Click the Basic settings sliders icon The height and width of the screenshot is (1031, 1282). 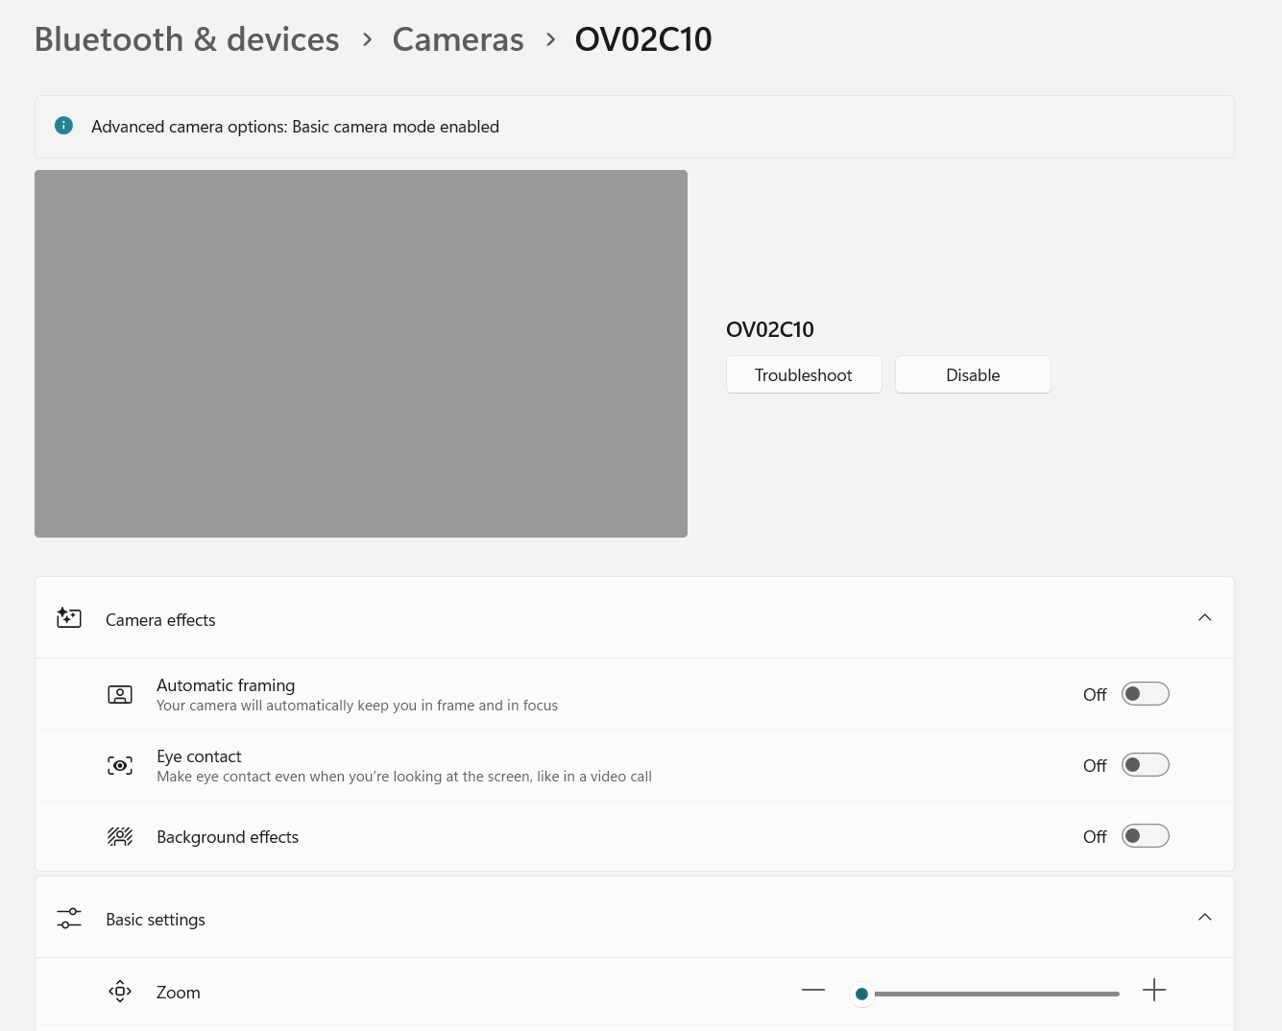[69, 919]
